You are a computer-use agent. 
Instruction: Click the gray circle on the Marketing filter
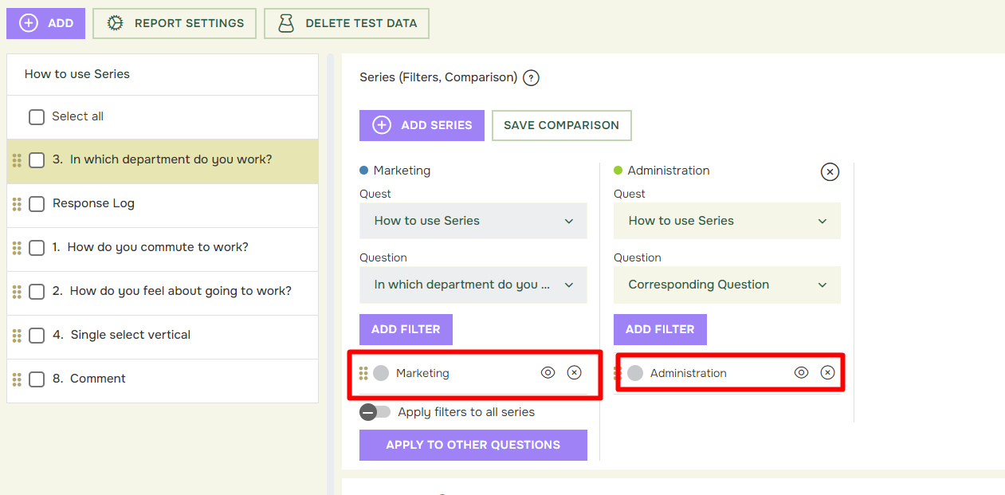pyautogui.click(x=381, y=373)
